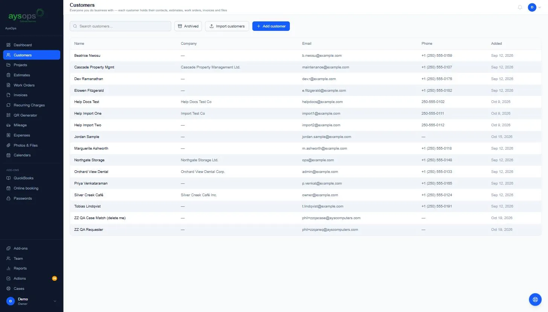Open ZZ QA Case Match (delete me)

[305, 218]
